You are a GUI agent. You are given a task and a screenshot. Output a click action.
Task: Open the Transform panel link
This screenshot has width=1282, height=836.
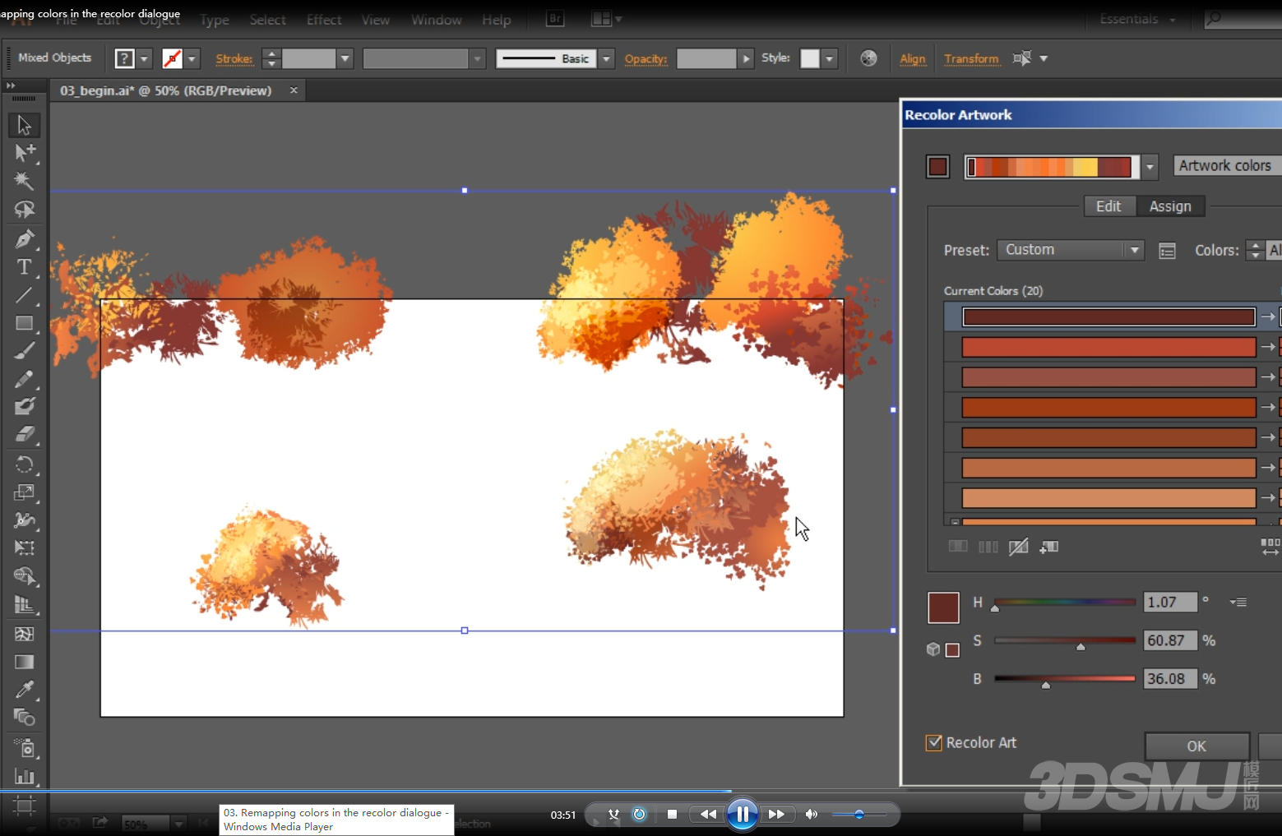(x=971, y=58)
